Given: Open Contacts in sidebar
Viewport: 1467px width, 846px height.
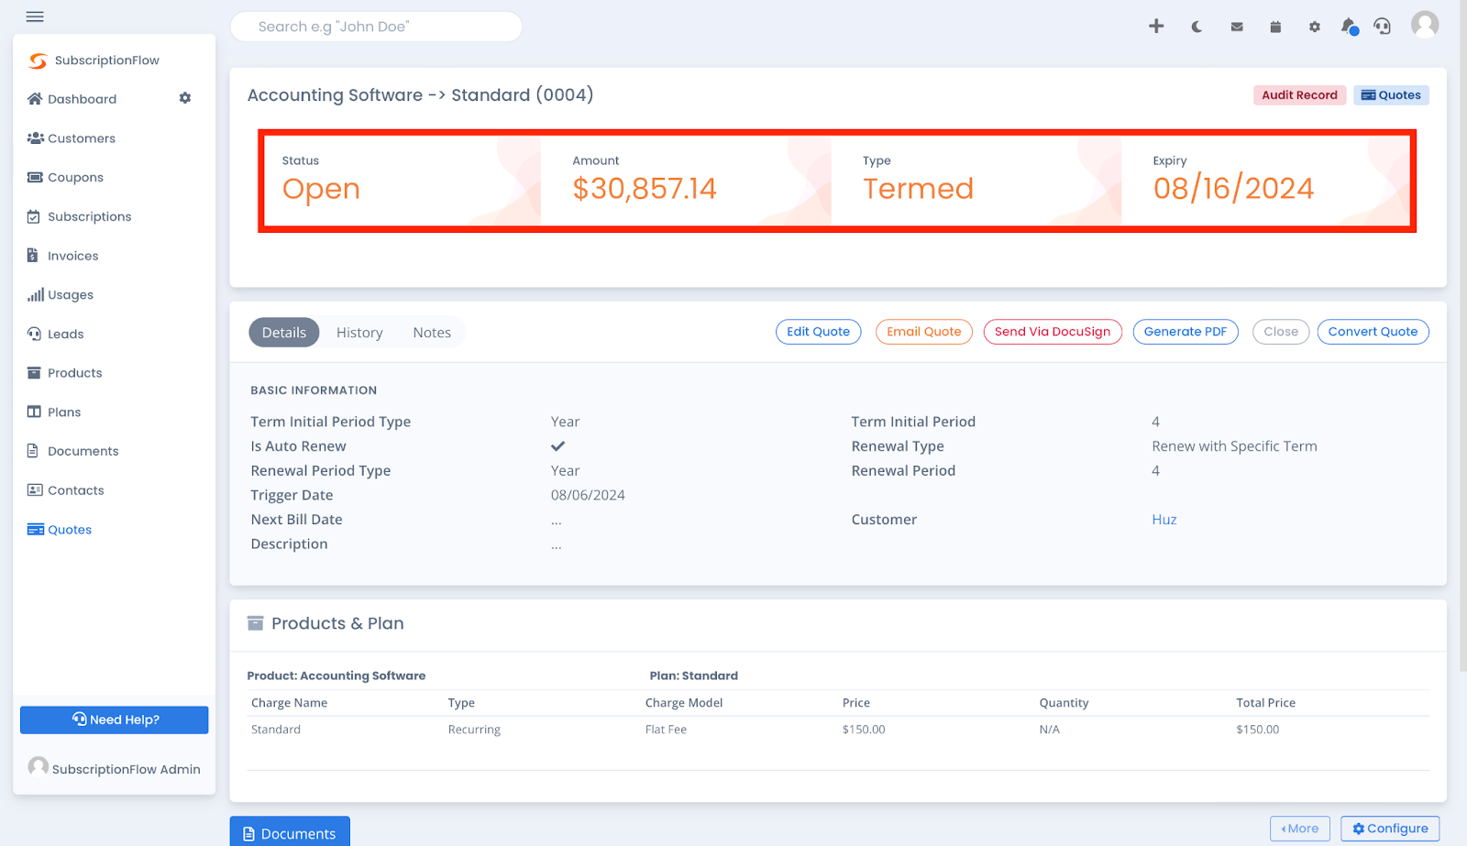Looking at the screenshot, I should [65, 490].
